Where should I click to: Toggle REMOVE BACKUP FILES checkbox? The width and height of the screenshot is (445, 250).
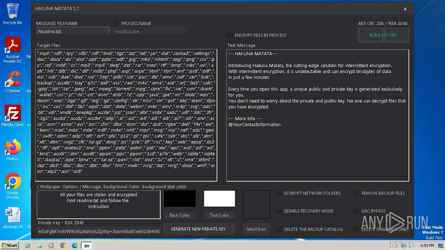(x=356, y=193)
